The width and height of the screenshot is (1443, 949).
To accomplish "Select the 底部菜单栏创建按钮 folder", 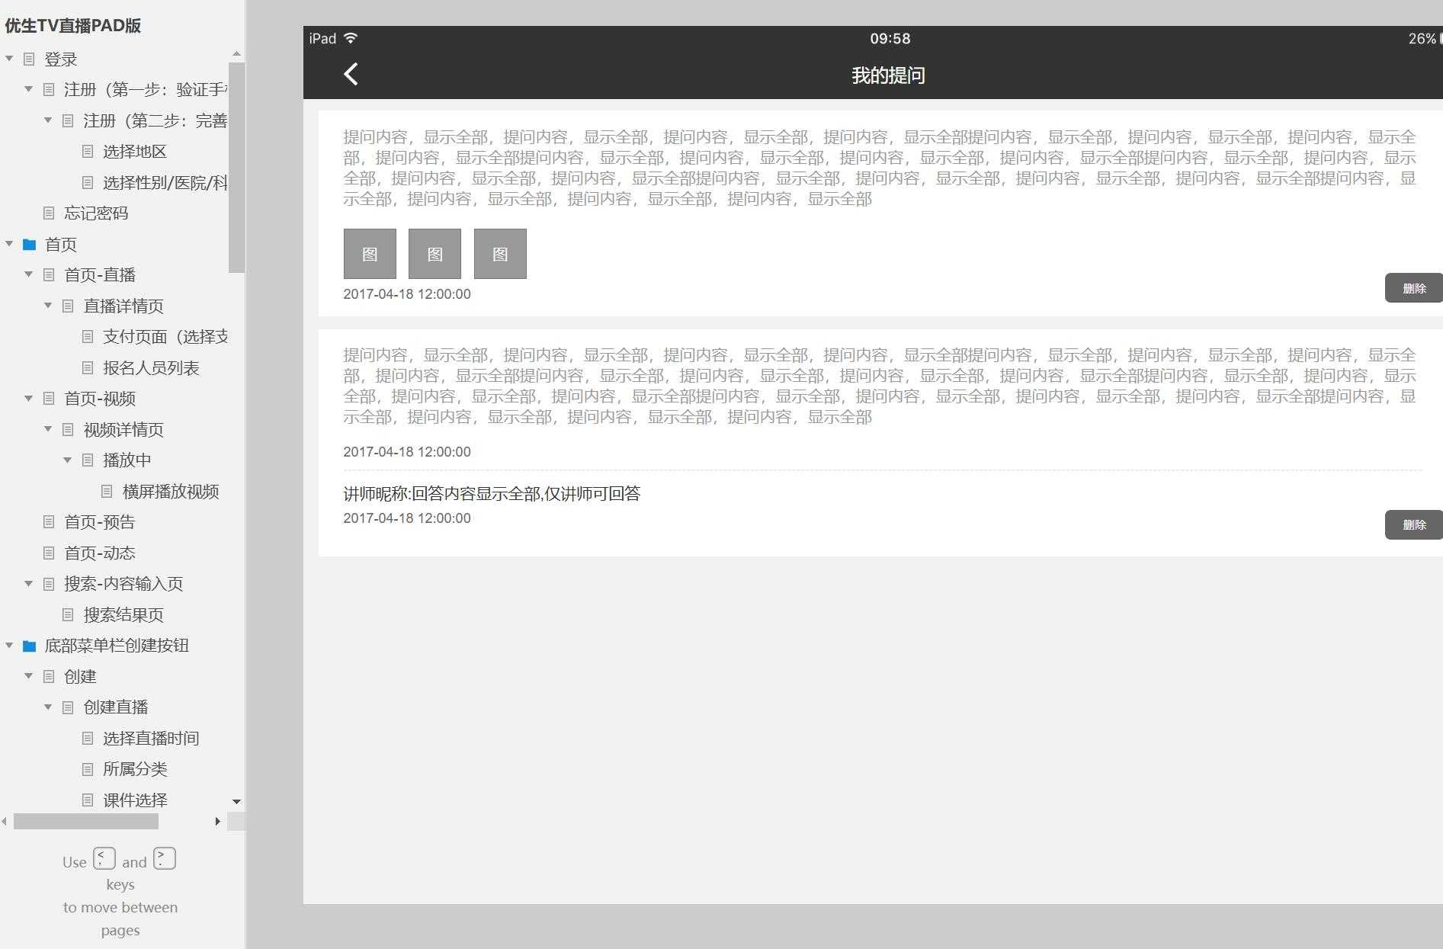I will 117,645.
